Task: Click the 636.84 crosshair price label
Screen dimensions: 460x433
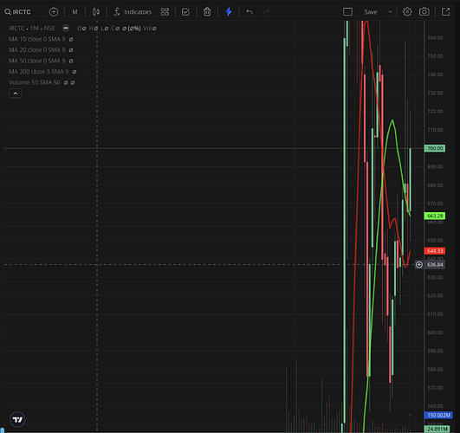Action: coord(435,265)
